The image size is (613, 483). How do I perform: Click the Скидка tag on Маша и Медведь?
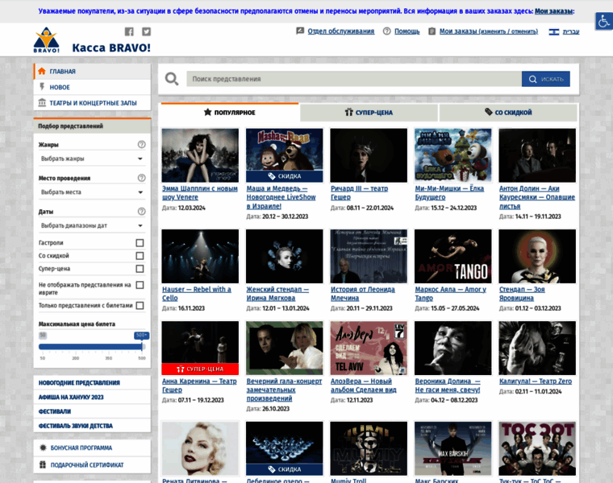pos(284,176)
